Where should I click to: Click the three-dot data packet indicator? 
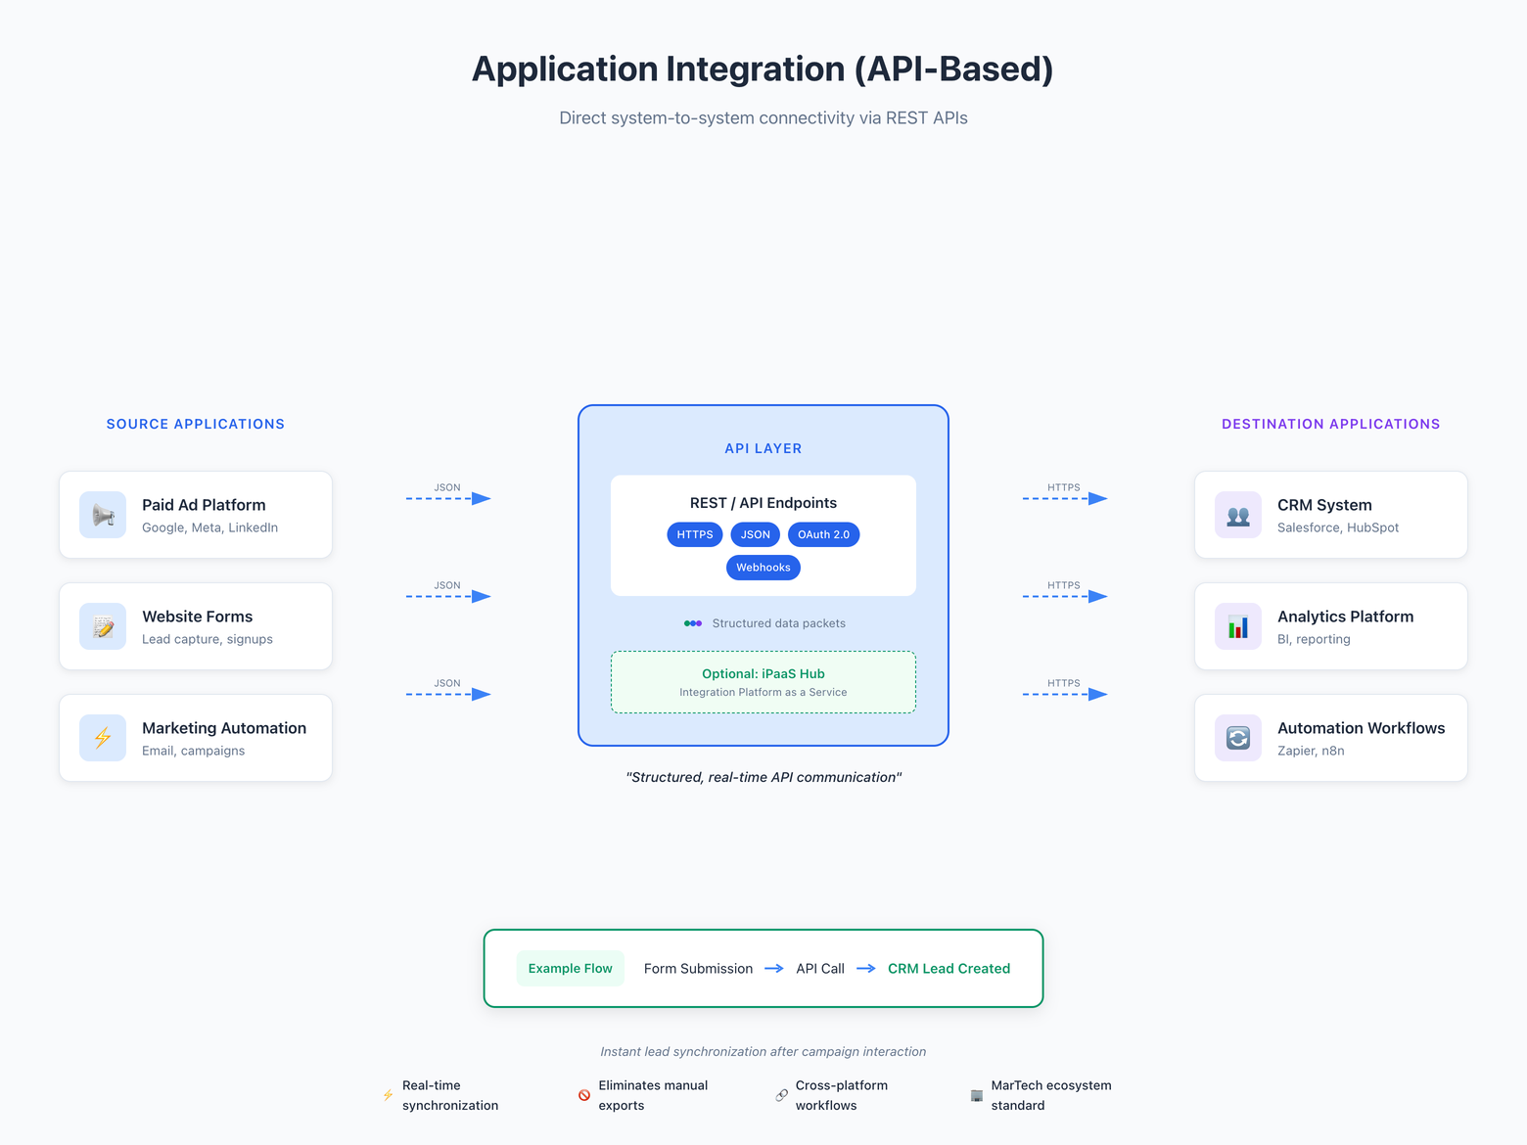click(x=693, y=622)
